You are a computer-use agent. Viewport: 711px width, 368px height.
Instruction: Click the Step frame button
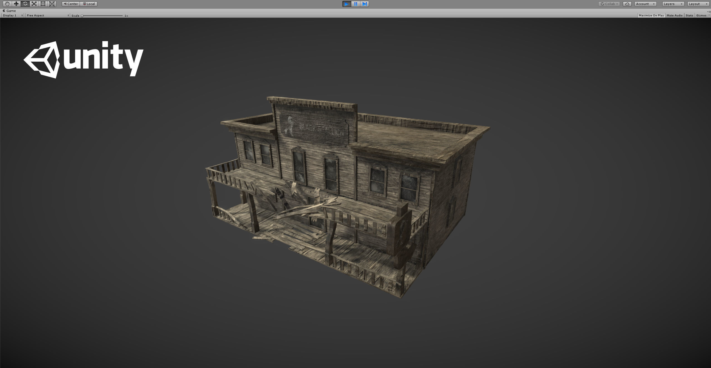(x=365, y=4)
